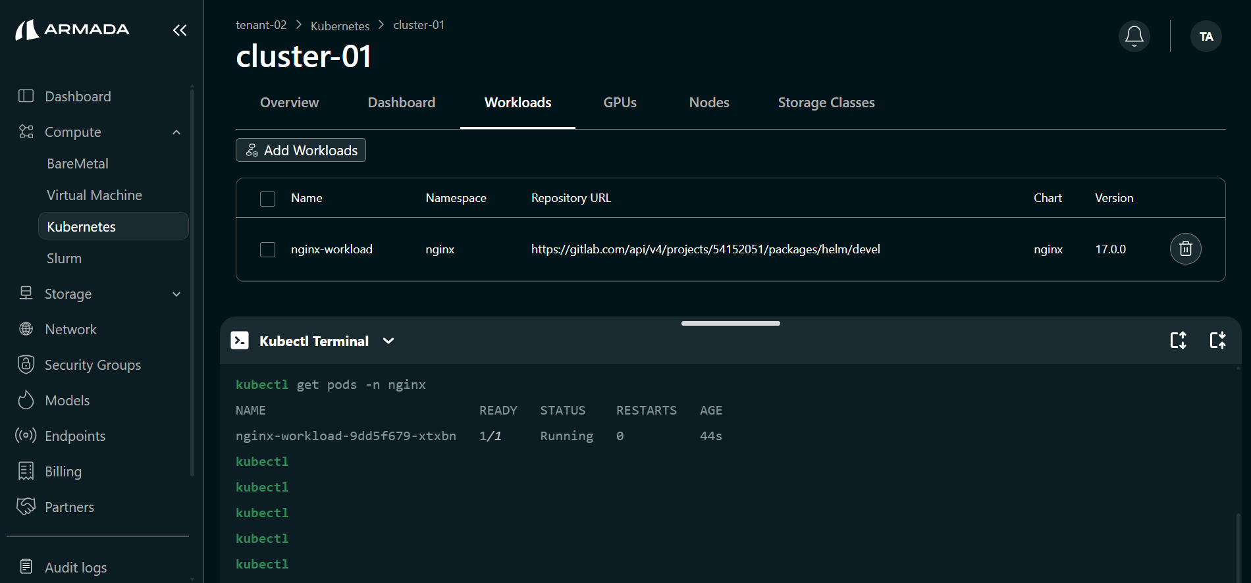
Task: Click the Endpoints broadcast icon
Action: [x=26, y=436]
